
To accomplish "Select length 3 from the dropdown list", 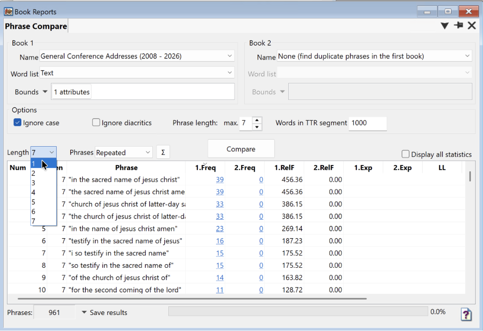I will coord(43,182).
